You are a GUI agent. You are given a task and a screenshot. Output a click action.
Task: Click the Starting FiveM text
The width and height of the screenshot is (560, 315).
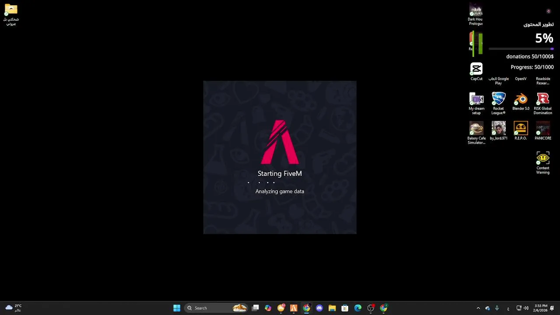[280, 174]
